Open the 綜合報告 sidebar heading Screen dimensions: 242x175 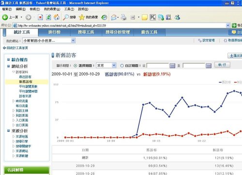pyautogui.click(x=19, y=60)
